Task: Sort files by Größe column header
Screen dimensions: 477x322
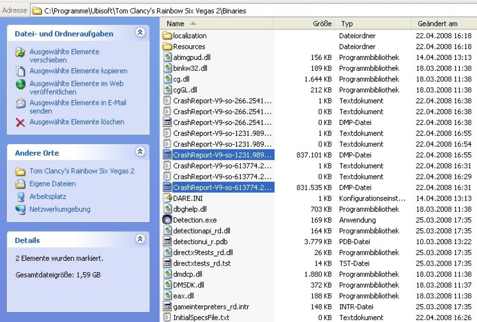Action: [305, 23]
